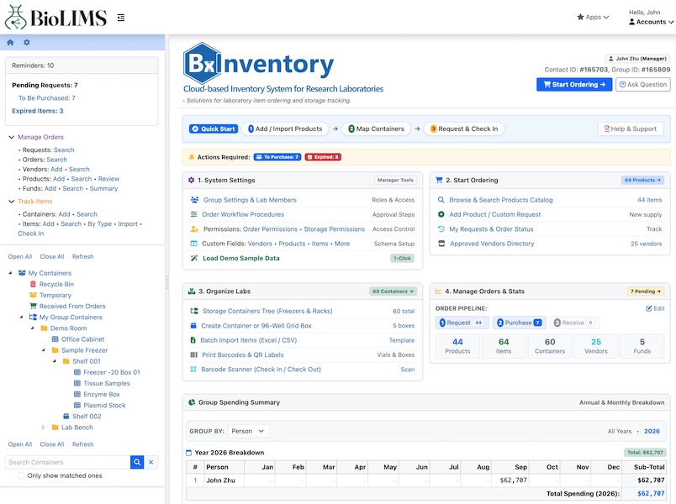Click Print Barcodes barcode icon
Image resolution: width=676 pixels, height=504 pixels.
coord(193,355)
